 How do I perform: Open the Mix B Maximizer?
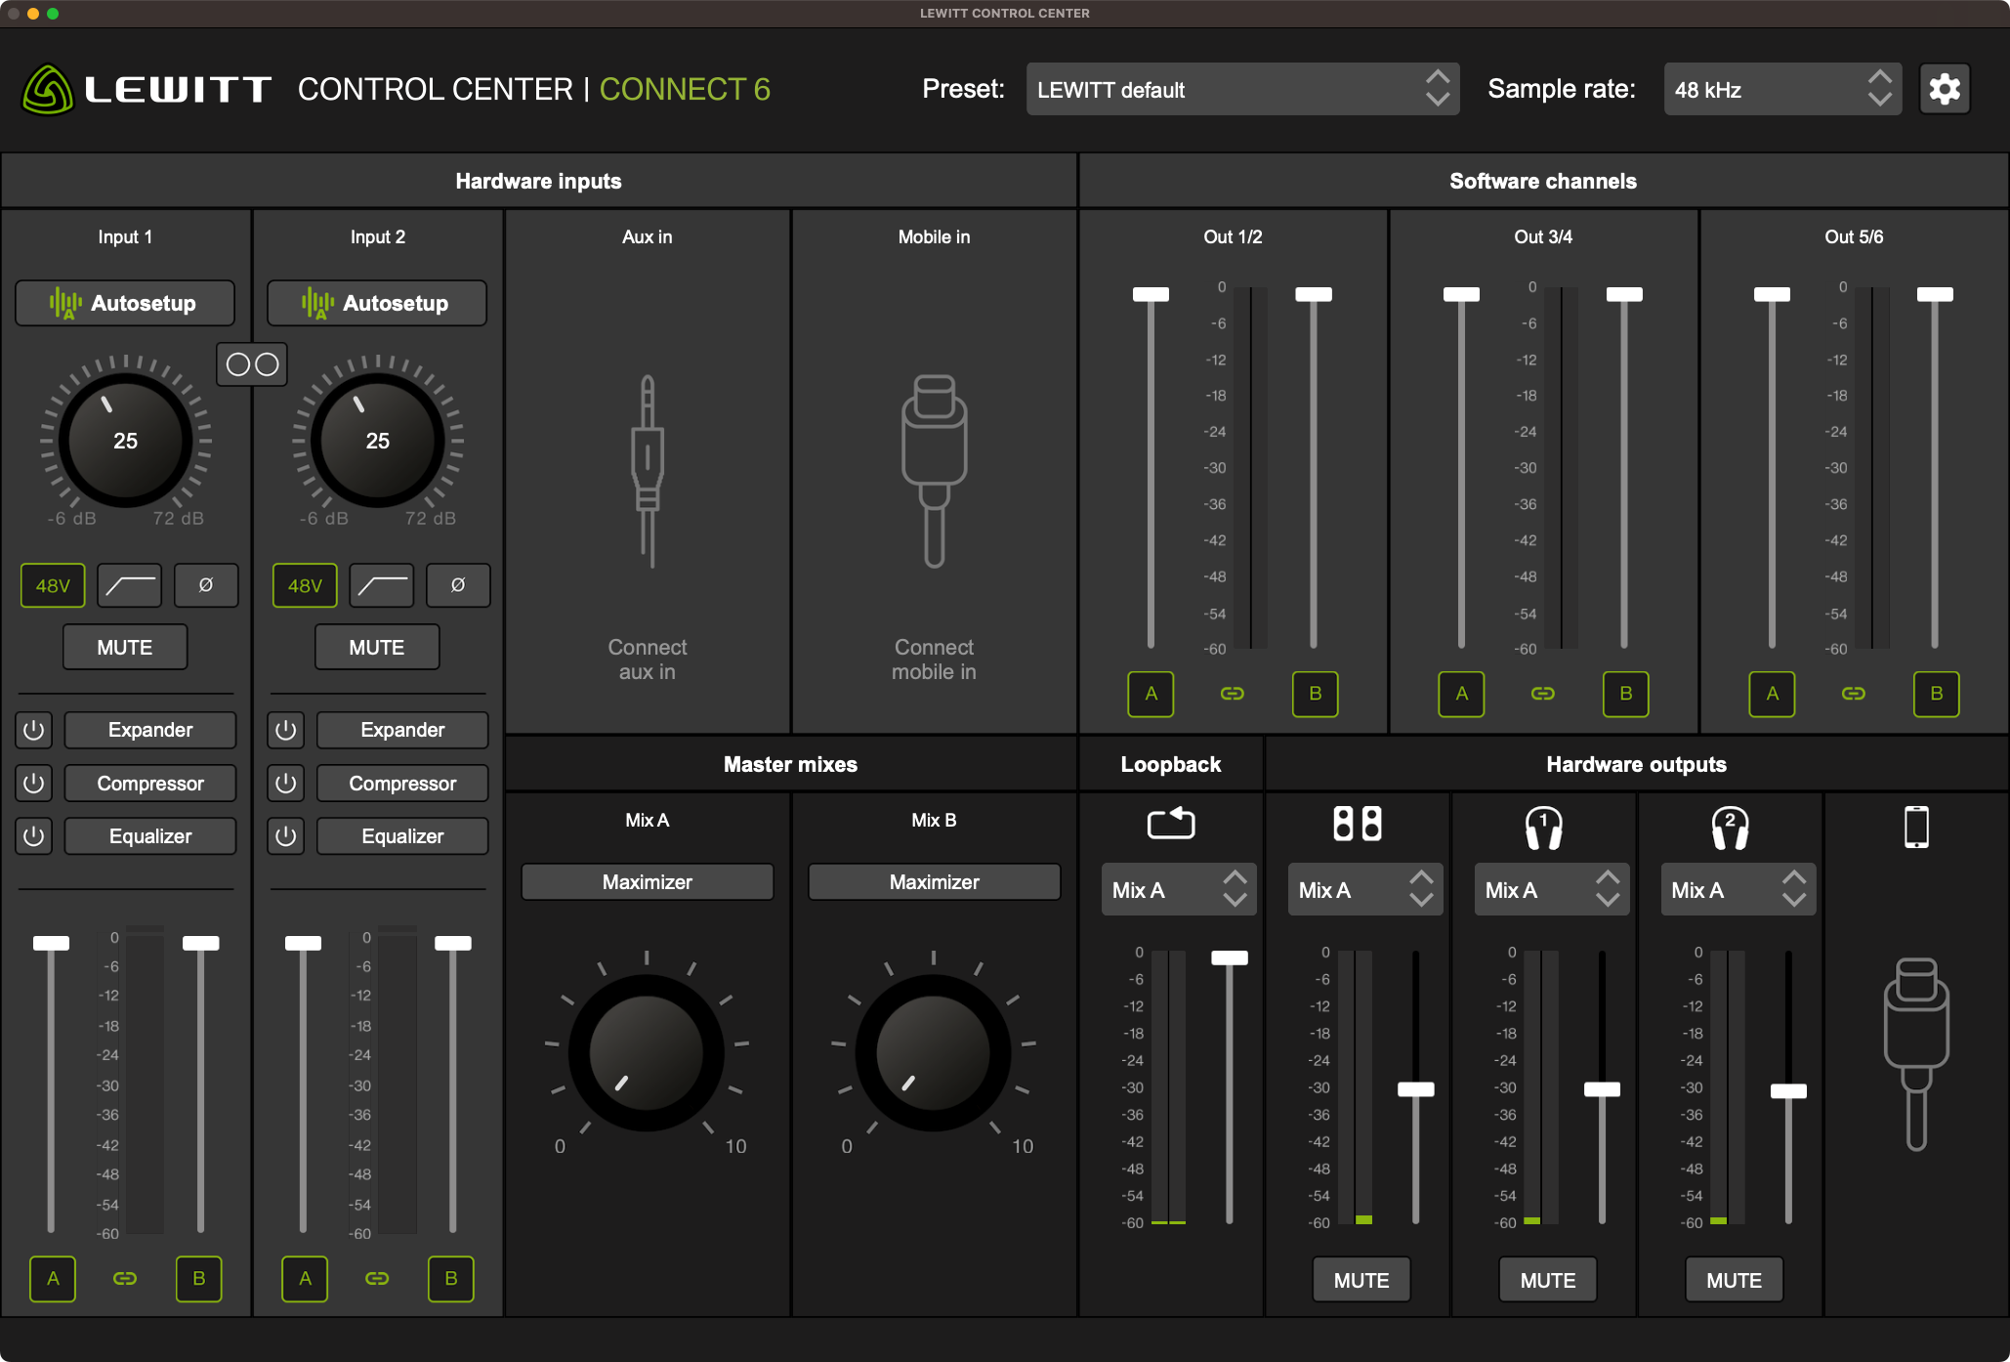coord(935,881)
